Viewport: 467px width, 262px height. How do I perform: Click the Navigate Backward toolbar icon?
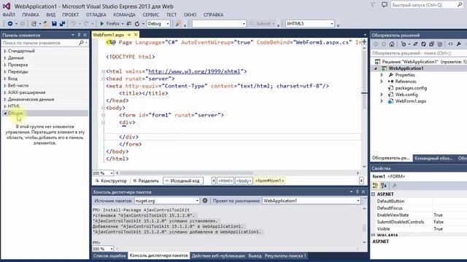tap(10, 23)
